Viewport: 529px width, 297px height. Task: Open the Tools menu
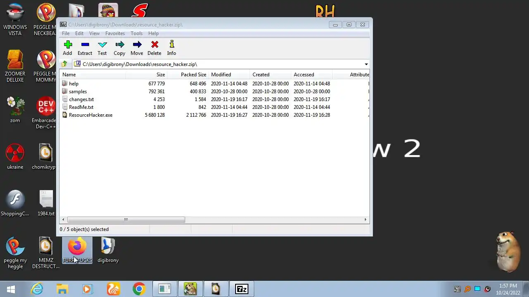point(136,33)
